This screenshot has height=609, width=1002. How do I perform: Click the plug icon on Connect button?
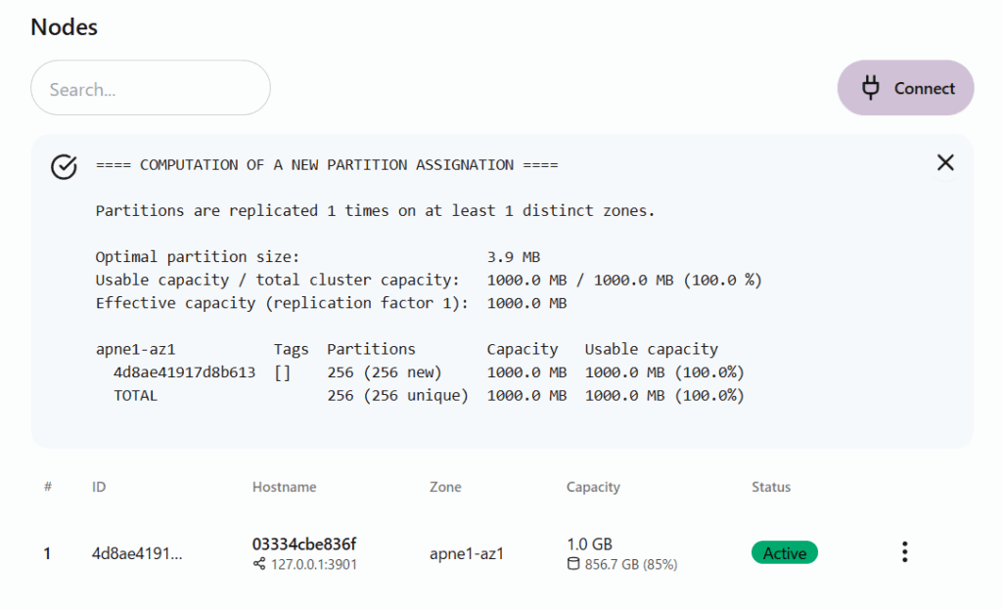870,88
